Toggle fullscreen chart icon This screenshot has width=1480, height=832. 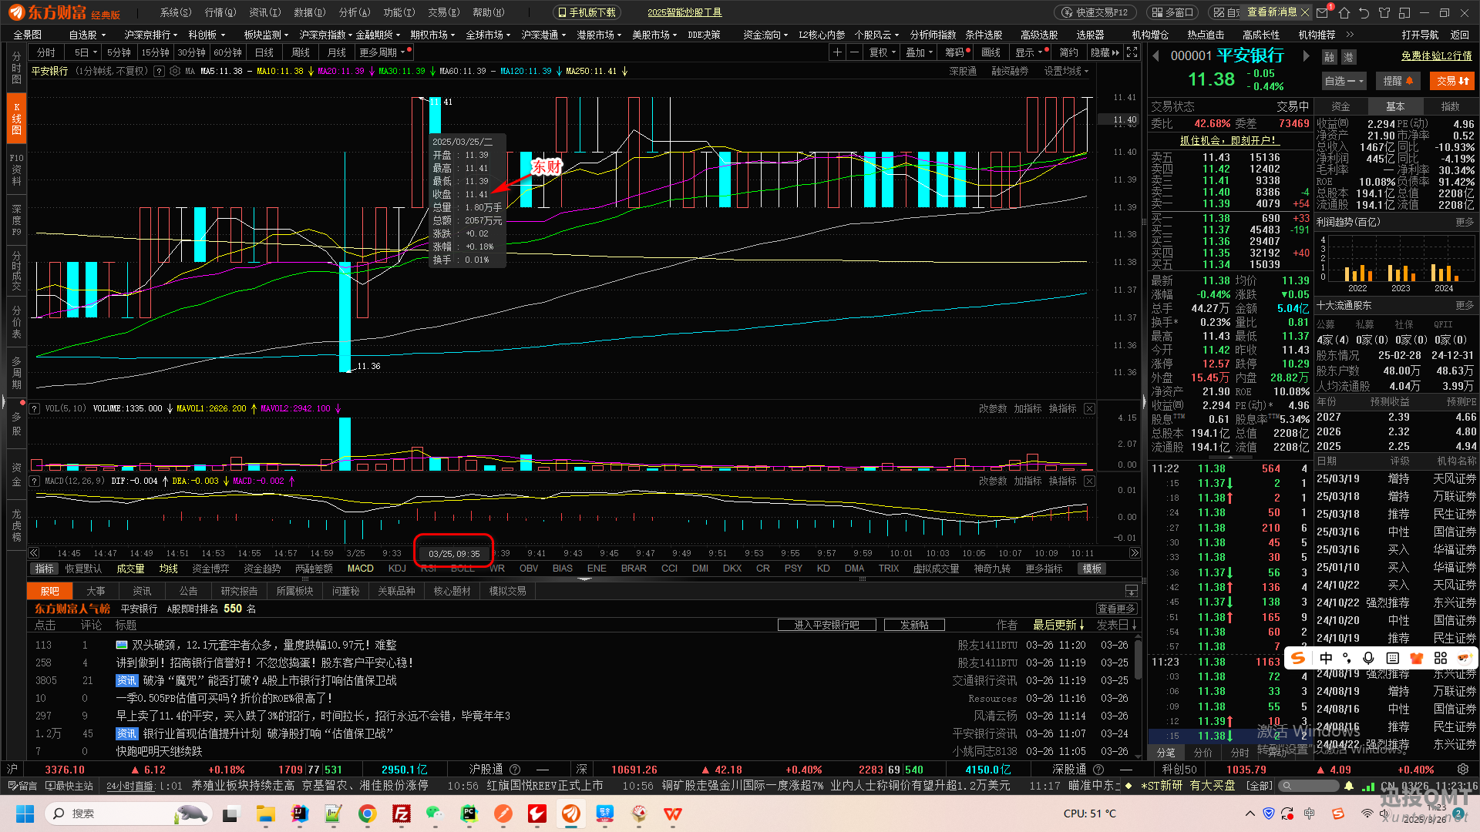coord(1132,52)
